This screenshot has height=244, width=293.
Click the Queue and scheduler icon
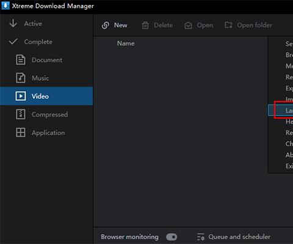(201, 237)
